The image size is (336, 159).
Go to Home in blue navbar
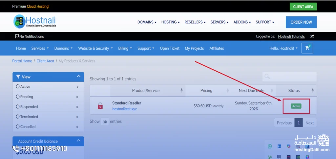(21, 48)
